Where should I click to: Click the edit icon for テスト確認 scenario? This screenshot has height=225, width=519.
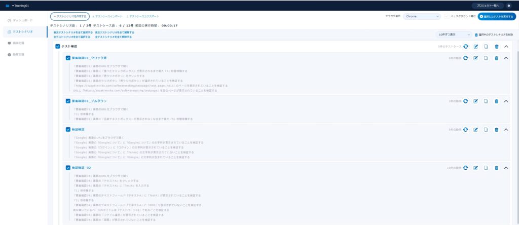(x=475, y=47)
